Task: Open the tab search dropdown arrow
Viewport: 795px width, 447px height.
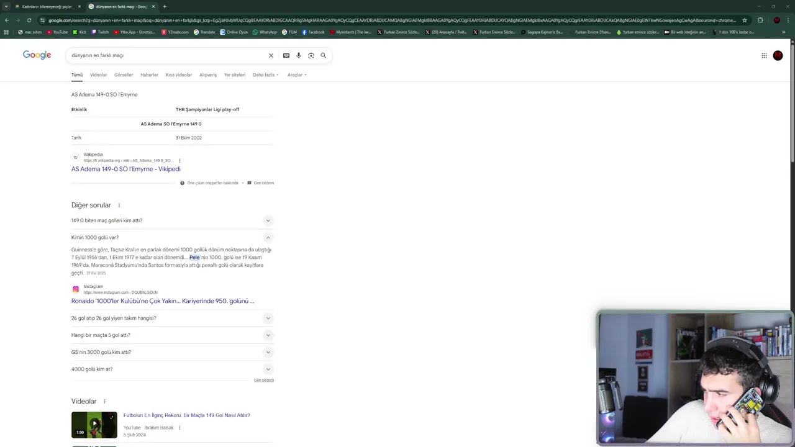Action: click(6, 6)
